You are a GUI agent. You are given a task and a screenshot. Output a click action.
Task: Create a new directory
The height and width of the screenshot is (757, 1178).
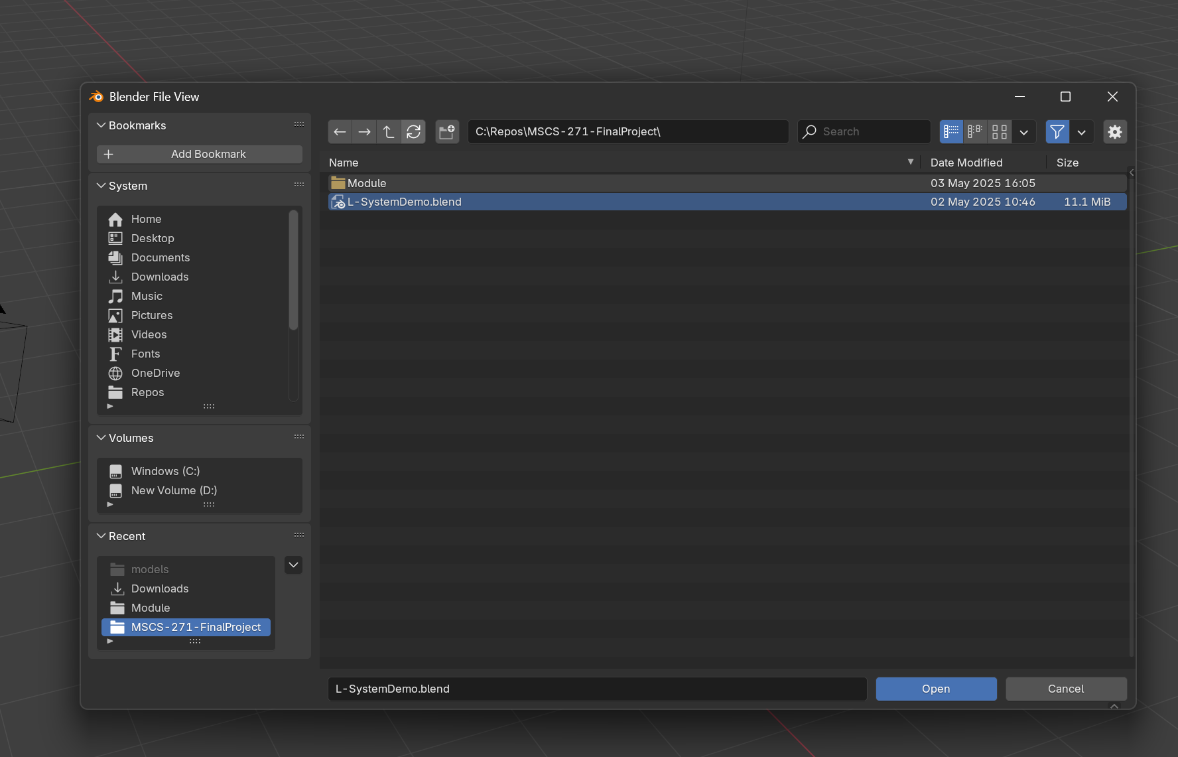tap(447, 132)
